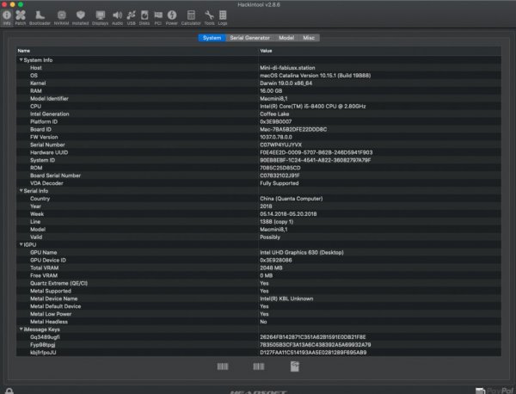Select the GPU Device ID row
This screenshot has width=516, height=394.
tap(259, 260)
